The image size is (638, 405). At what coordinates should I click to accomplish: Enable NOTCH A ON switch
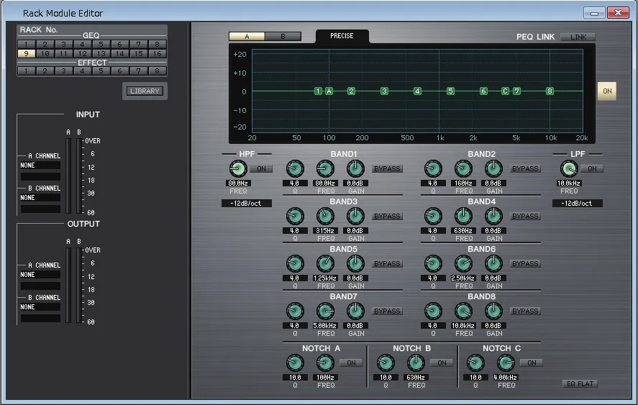click(x=351, y=363)
